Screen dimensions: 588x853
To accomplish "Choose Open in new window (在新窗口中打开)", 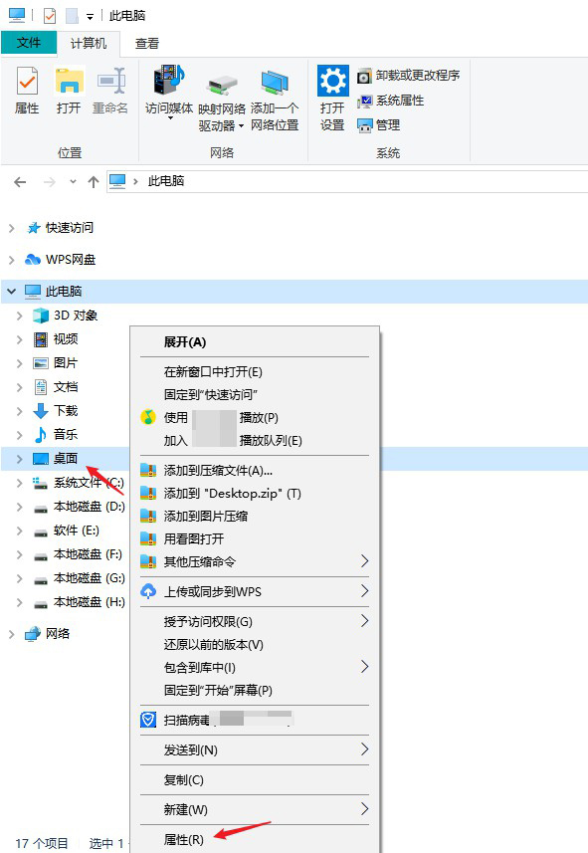I will click(x=255, y=372).
